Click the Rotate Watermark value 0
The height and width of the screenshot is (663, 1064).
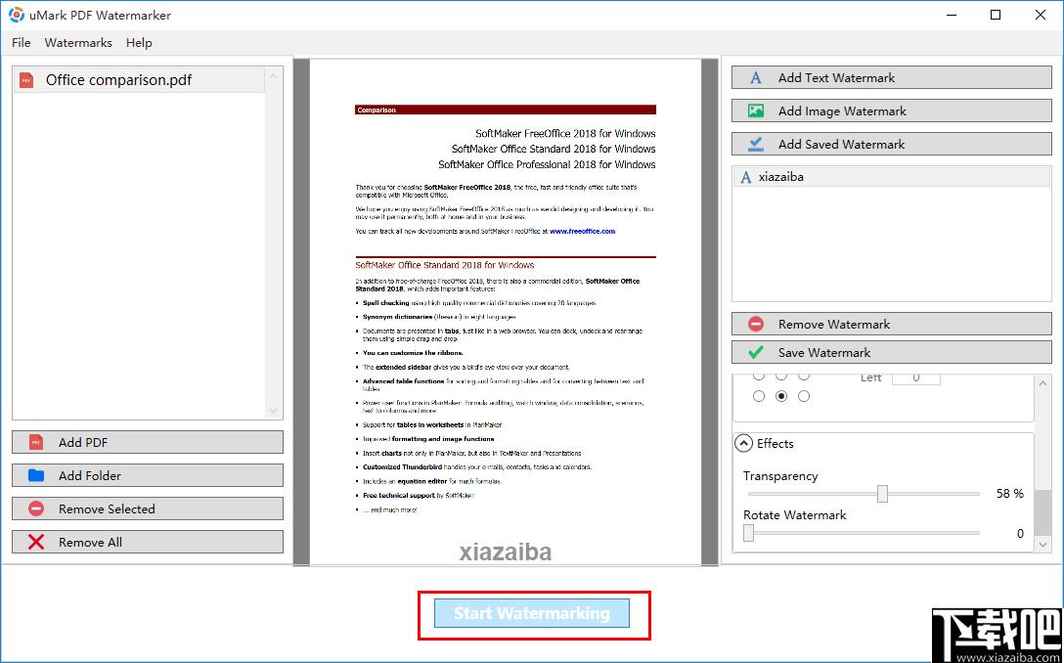point(1020,533)
